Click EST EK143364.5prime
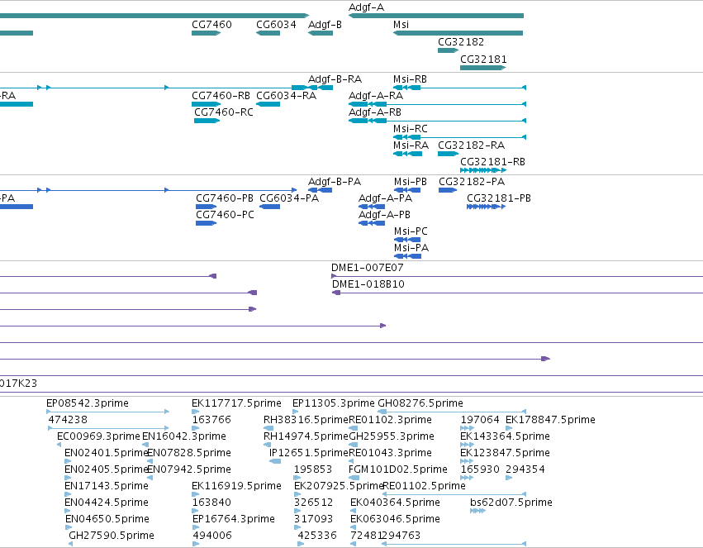This screenshot has width=703, height=548. point(505,436)
